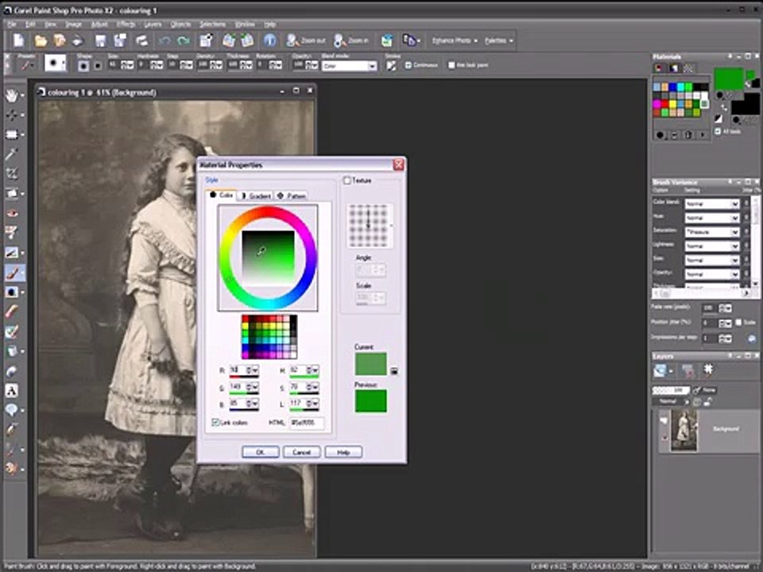
Task: Toggle the Link colors checkbox
Action: [x=215, y=422]
